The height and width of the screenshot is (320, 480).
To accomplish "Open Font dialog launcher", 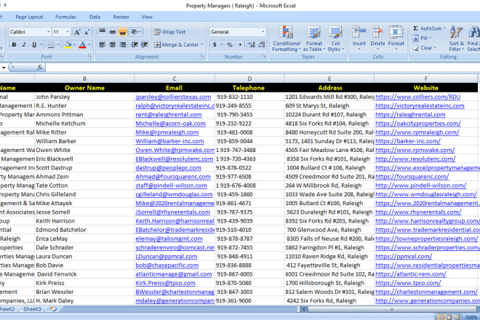I will coord(89,56).
